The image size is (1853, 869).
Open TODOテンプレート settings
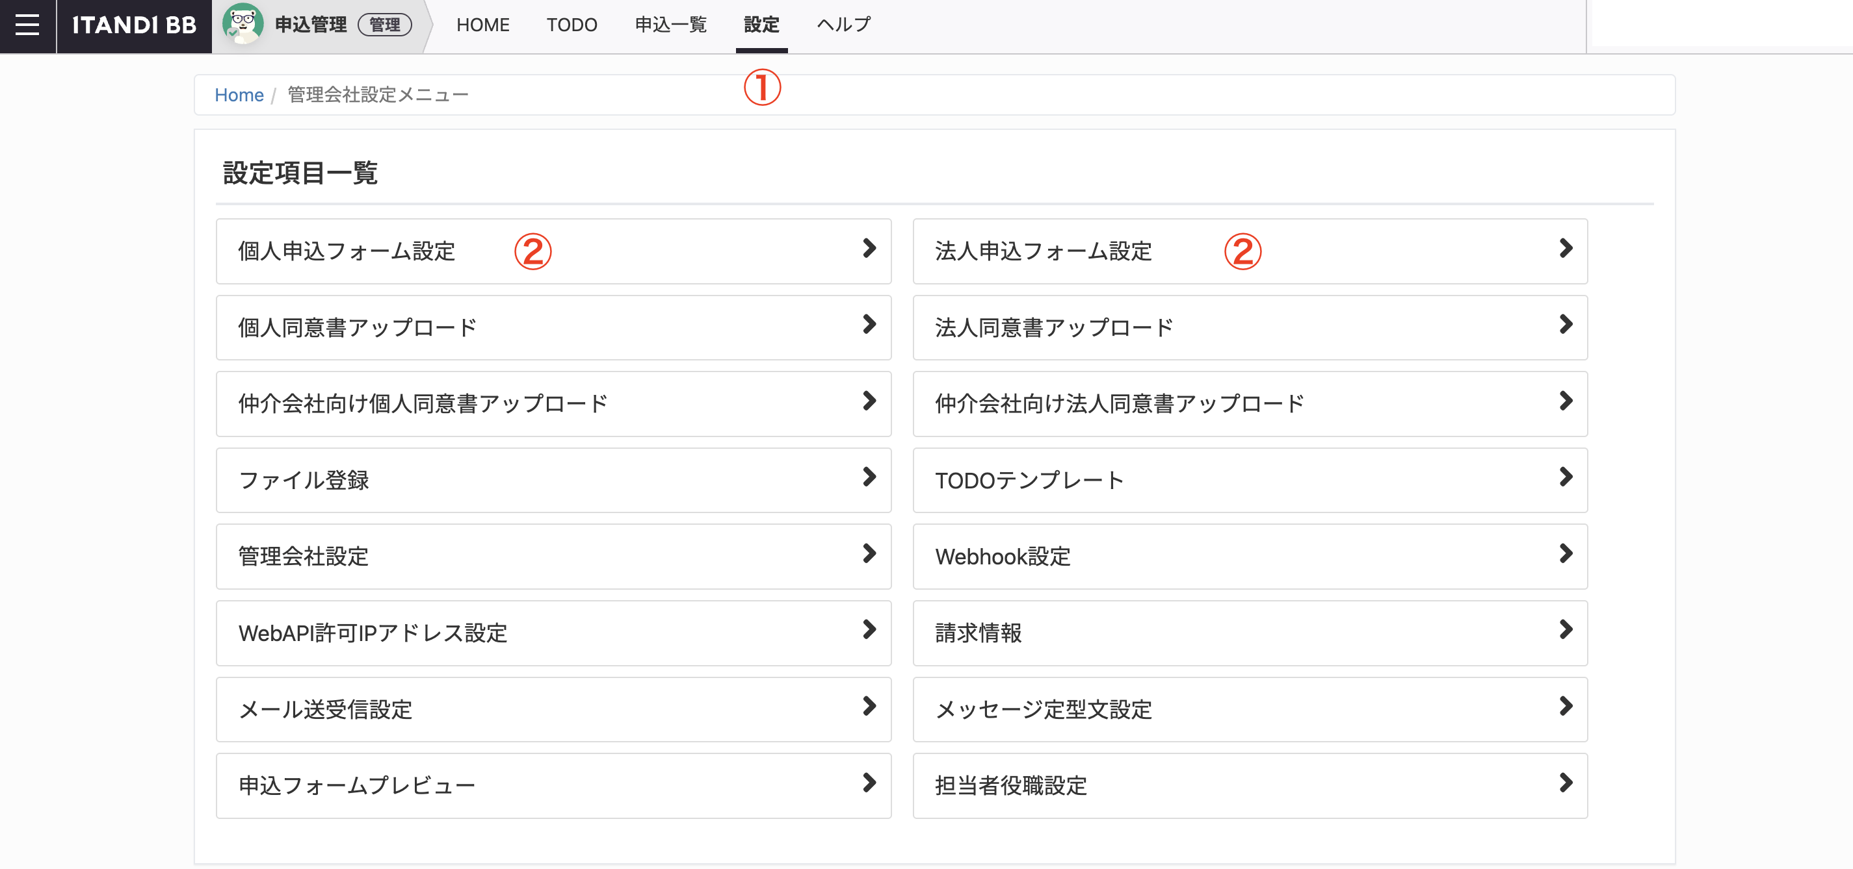(x=1250, y=479)
